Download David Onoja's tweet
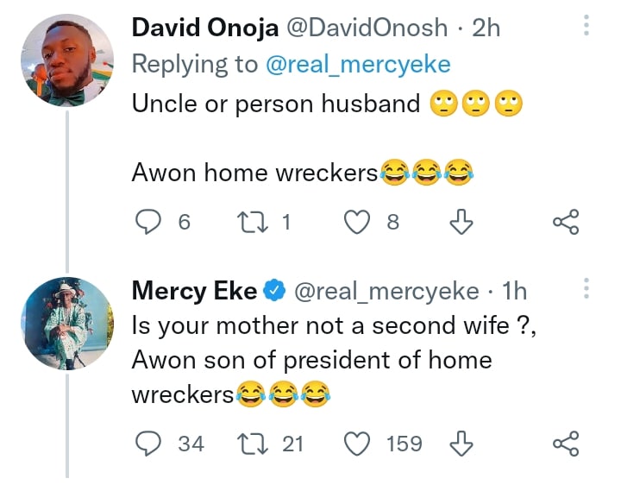The image size is (621, 485). [462, 223]
